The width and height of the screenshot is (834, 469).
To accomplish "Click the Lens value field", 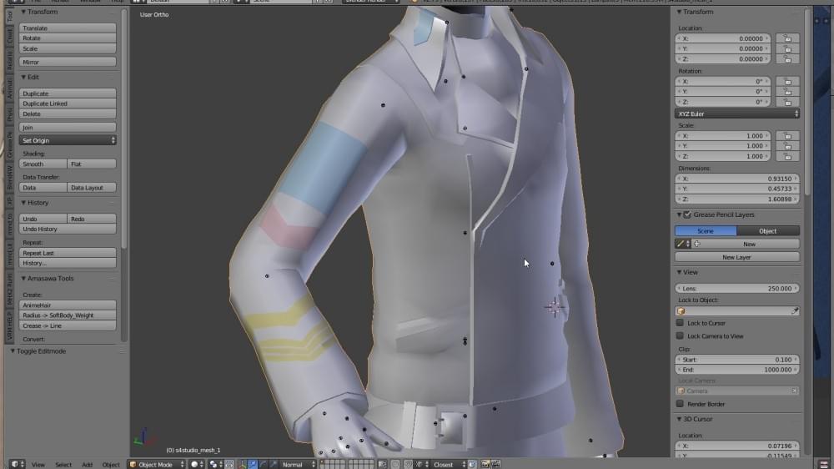I will 736,289.
